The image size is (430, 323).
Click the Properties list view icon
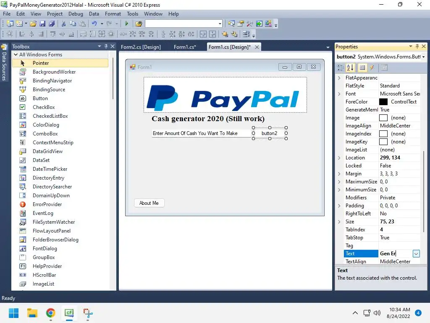362,68
